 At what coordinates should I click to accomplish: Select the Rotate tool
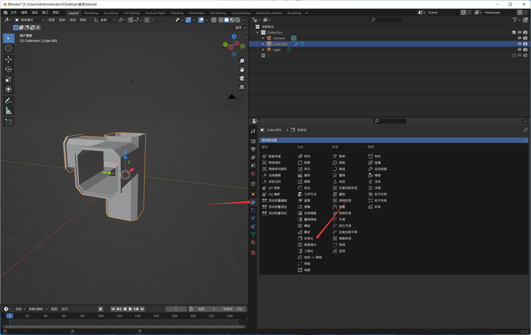(8, 69)
